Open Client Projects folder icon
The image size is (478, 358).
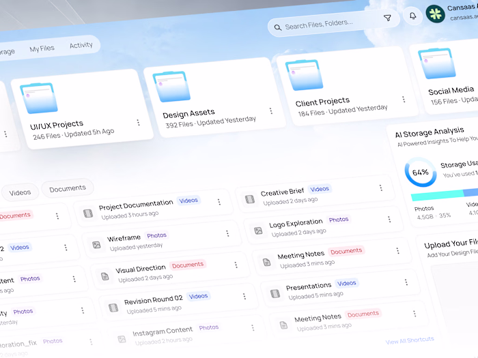point(305,75)
